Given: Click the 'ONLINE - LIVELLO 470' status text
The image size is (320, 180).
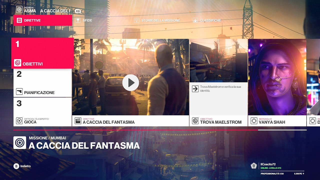Looking at the screenshot, I should (271, 168).
